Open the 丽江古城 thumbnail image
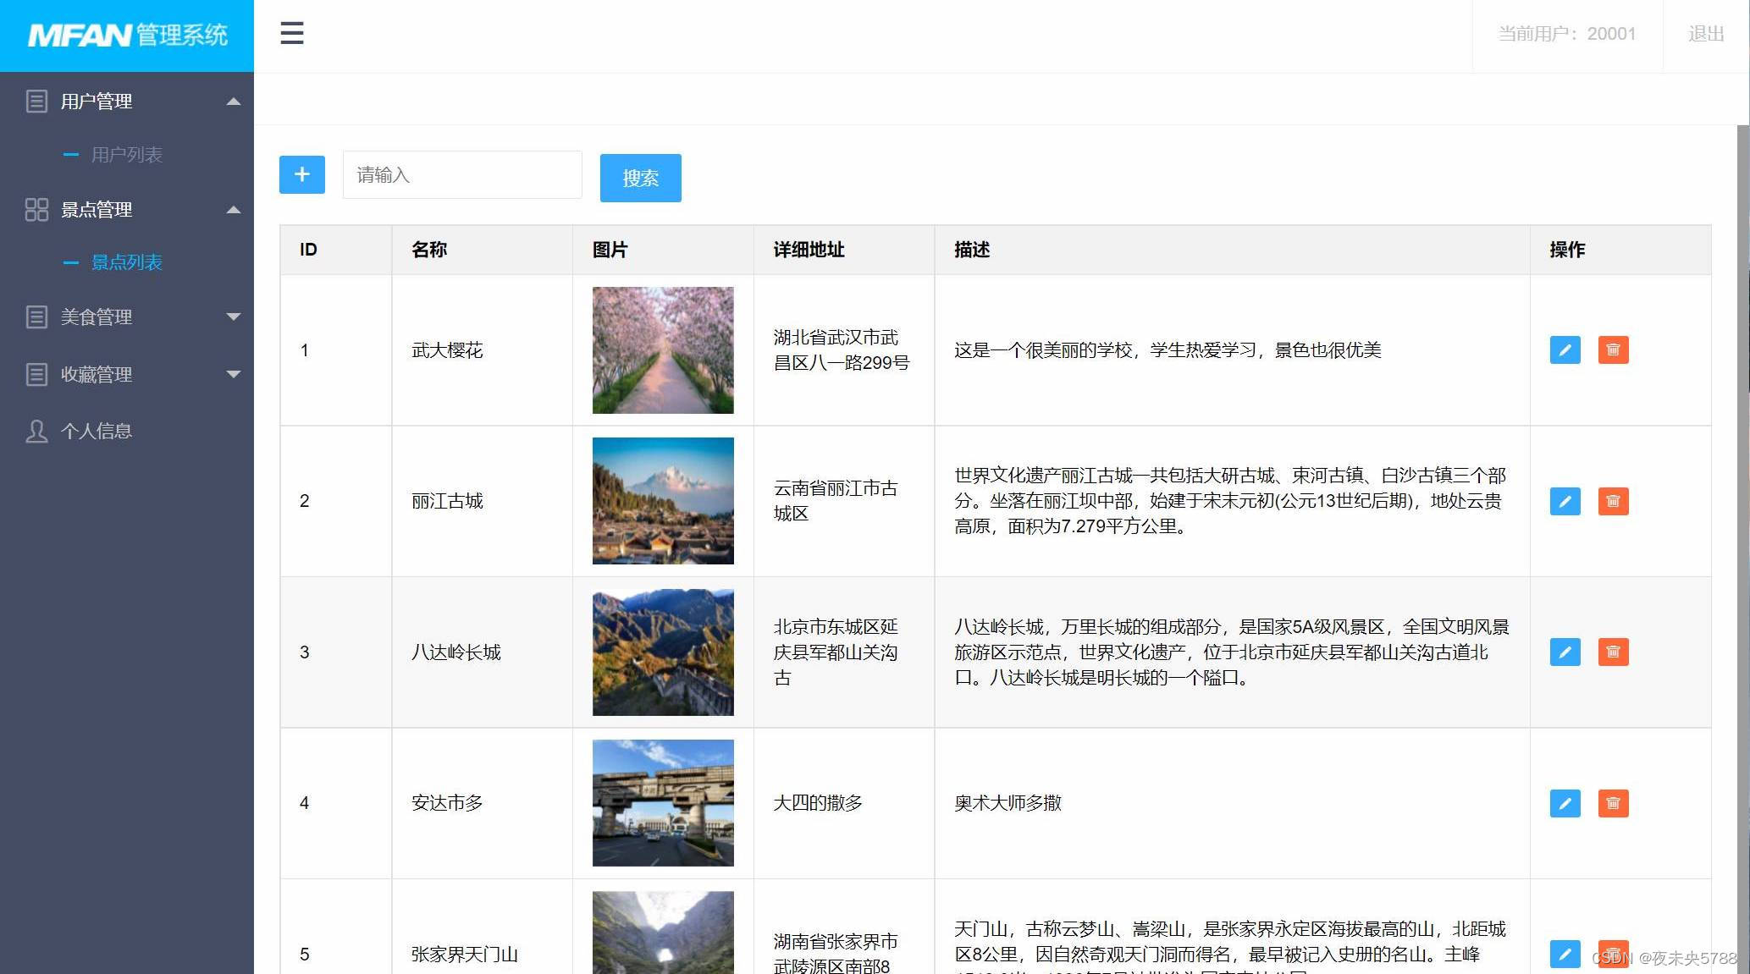Screen dimensions: 1750x974 pos(663,501)
